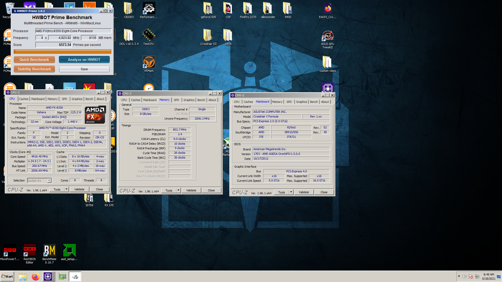Open the allinwonder folder
This screenshot has width=502, height=282.
coord(268,10)
